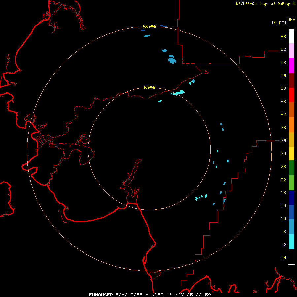Click the 54 legend value

pyautogui.click(x=283, y=75)
